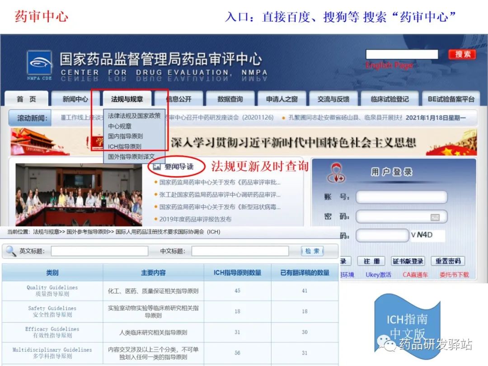Click the user login doctor icon
The height and width of the screenshot is (366, 488).
click(335, 173)
